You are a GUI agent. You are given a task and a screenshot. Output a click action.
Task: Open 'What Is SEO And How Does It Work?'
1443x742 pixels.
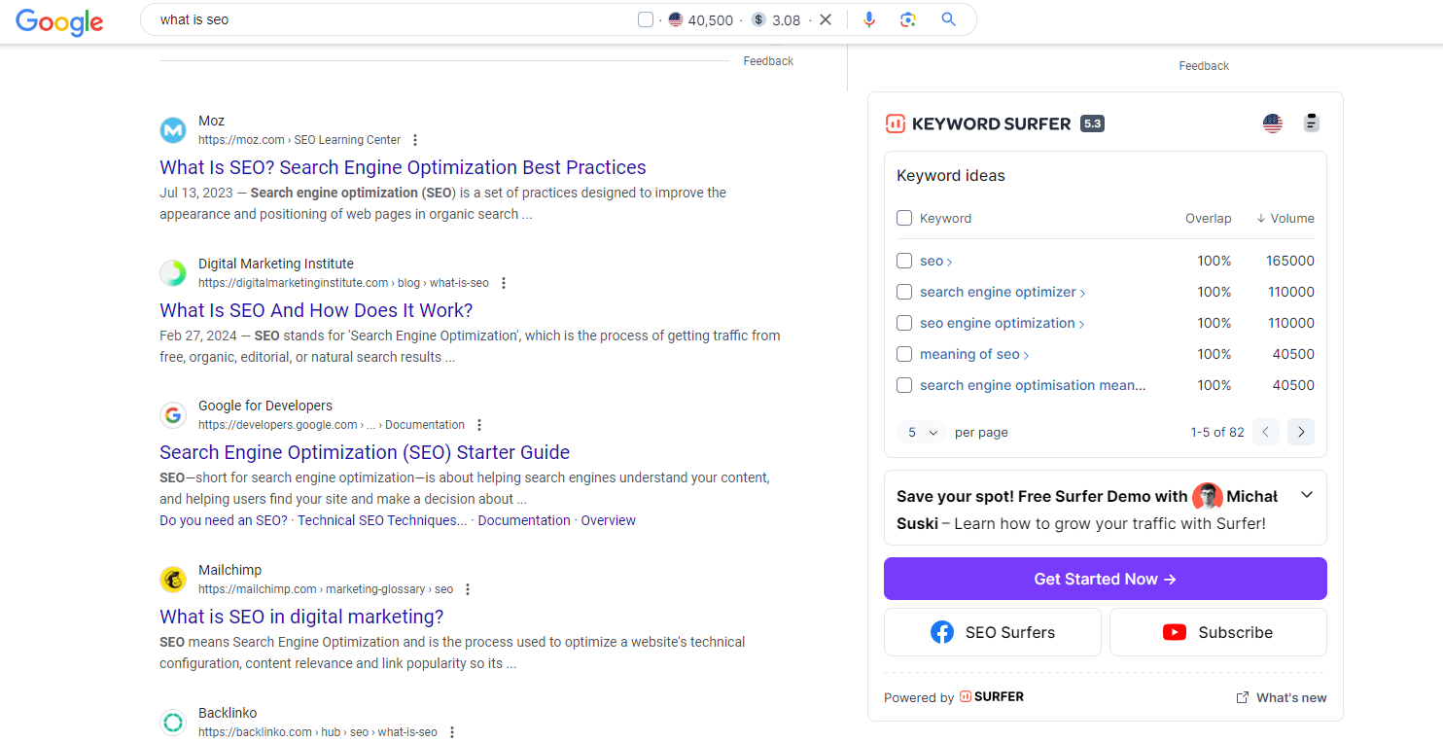coord(316,310)
